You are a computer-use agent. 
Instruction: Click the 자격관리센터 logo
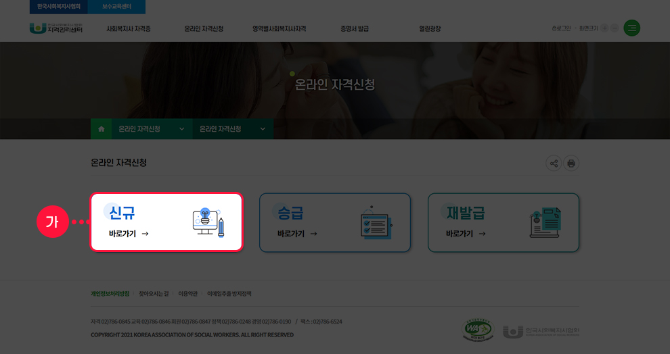[x=57, y=28]
